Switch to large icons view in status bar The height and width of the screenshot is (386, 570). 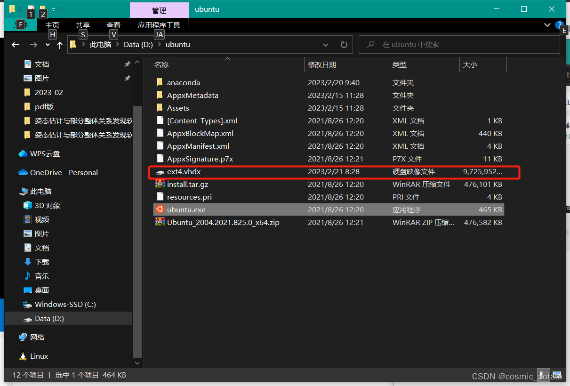click(x=557, y=375)
